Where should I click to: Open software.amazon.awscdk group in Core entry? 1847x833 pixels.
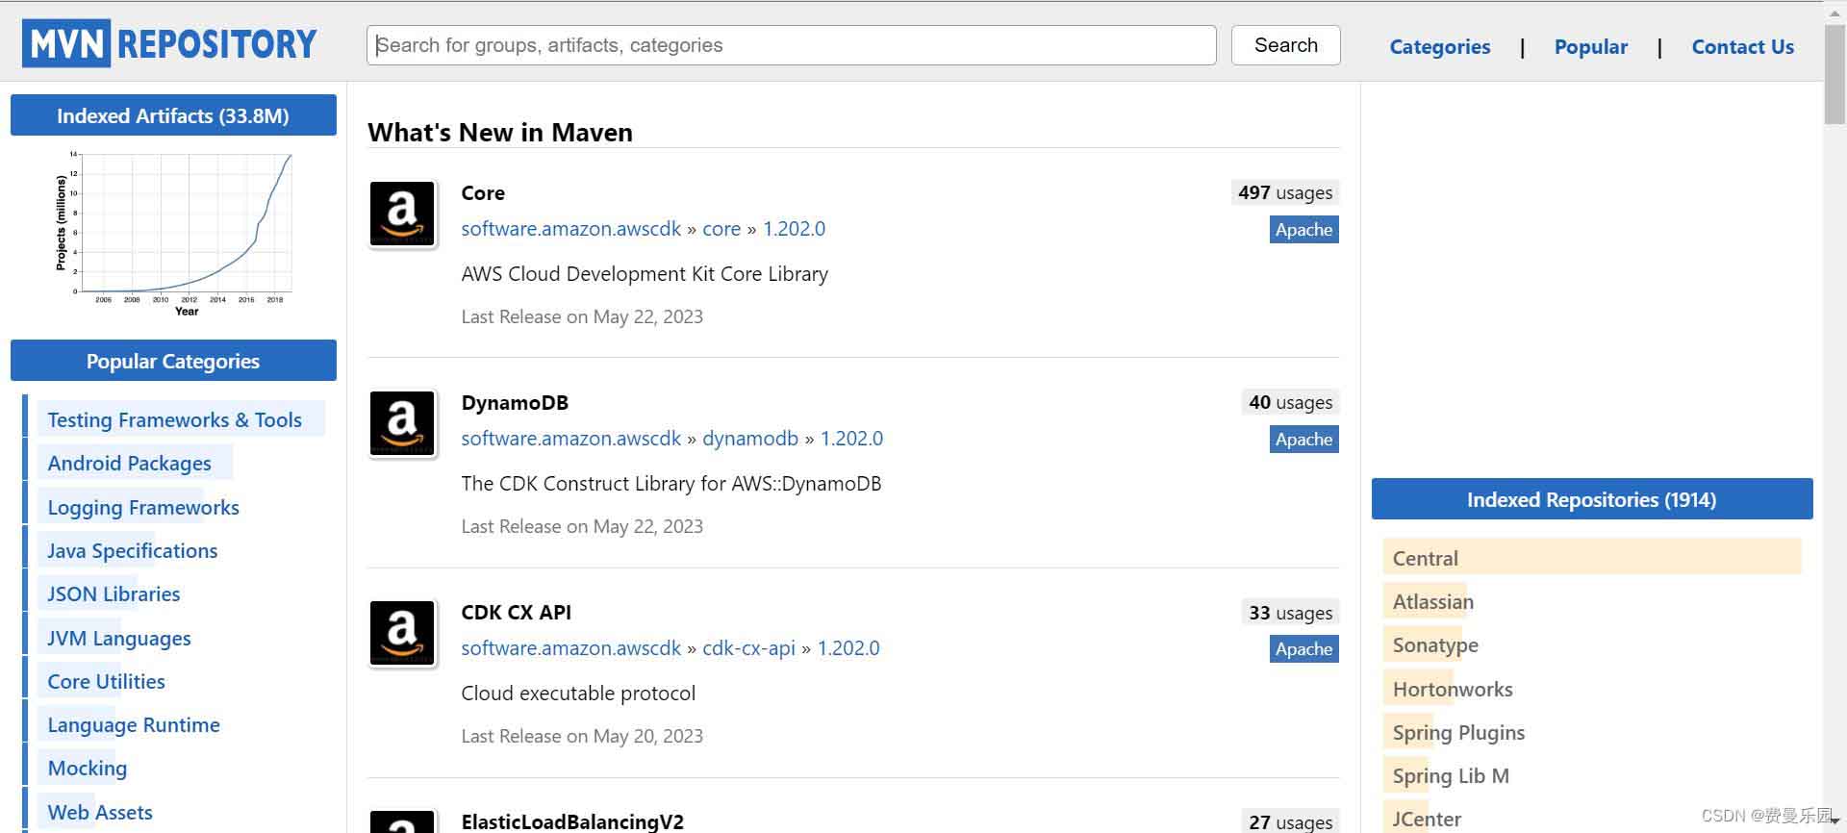(x=570, y=229)
